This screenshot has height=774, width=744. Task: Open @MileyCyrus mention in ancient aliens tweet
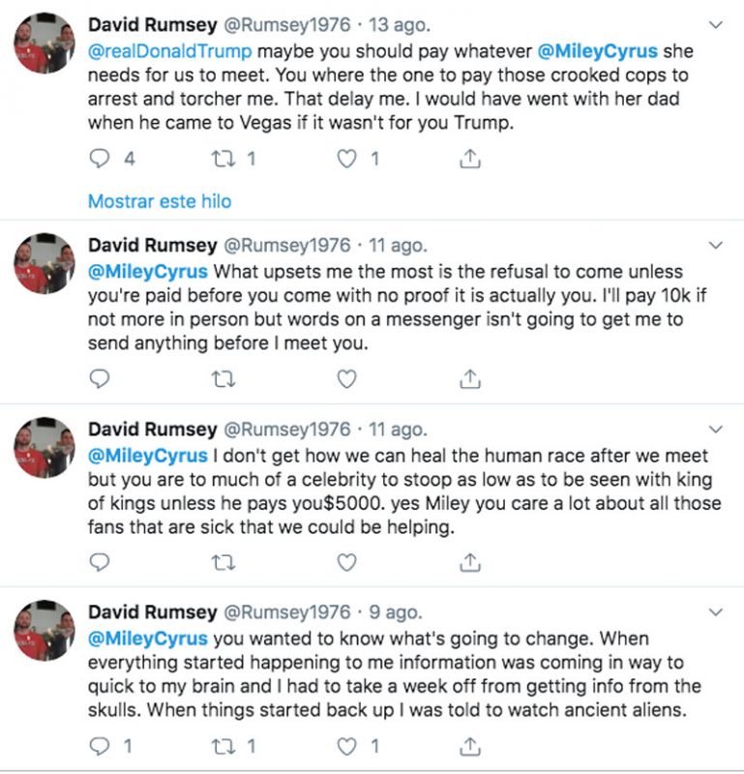click(x=148, y=639)
